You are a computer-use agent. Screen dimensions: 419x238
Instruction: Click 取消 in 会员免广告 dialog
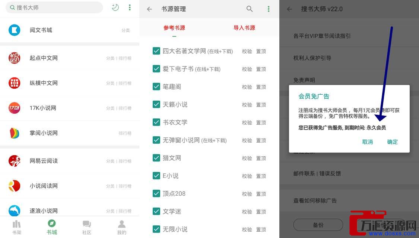tap(368, 142)
